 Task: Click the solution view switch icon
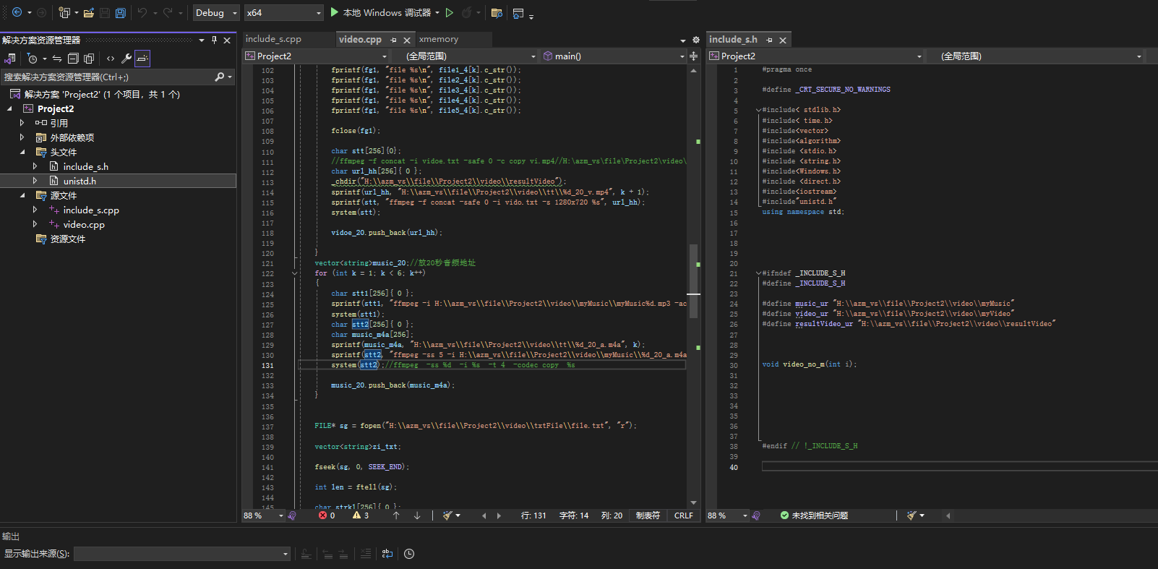click(10, 59)
